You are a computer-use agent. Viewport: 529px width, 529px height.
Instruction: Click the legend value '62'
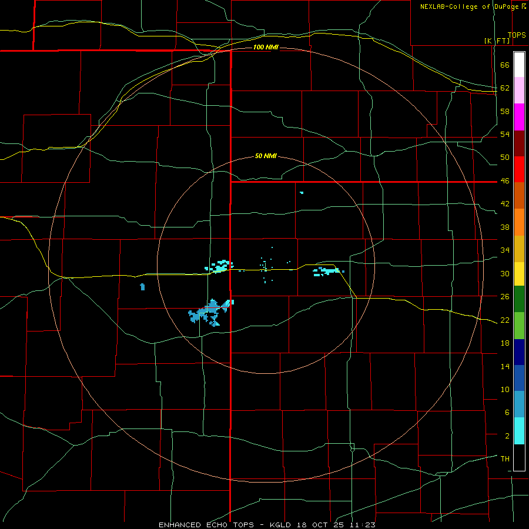pyautogui.click(x=505, y=88)
